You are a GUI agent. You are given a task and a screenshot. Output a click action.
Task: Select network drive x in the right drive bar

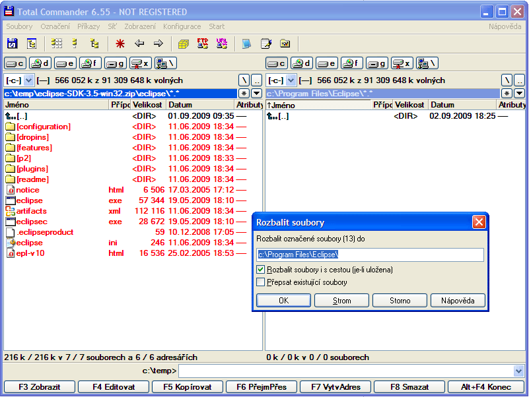pyautogui.click(x=402, y=63)
